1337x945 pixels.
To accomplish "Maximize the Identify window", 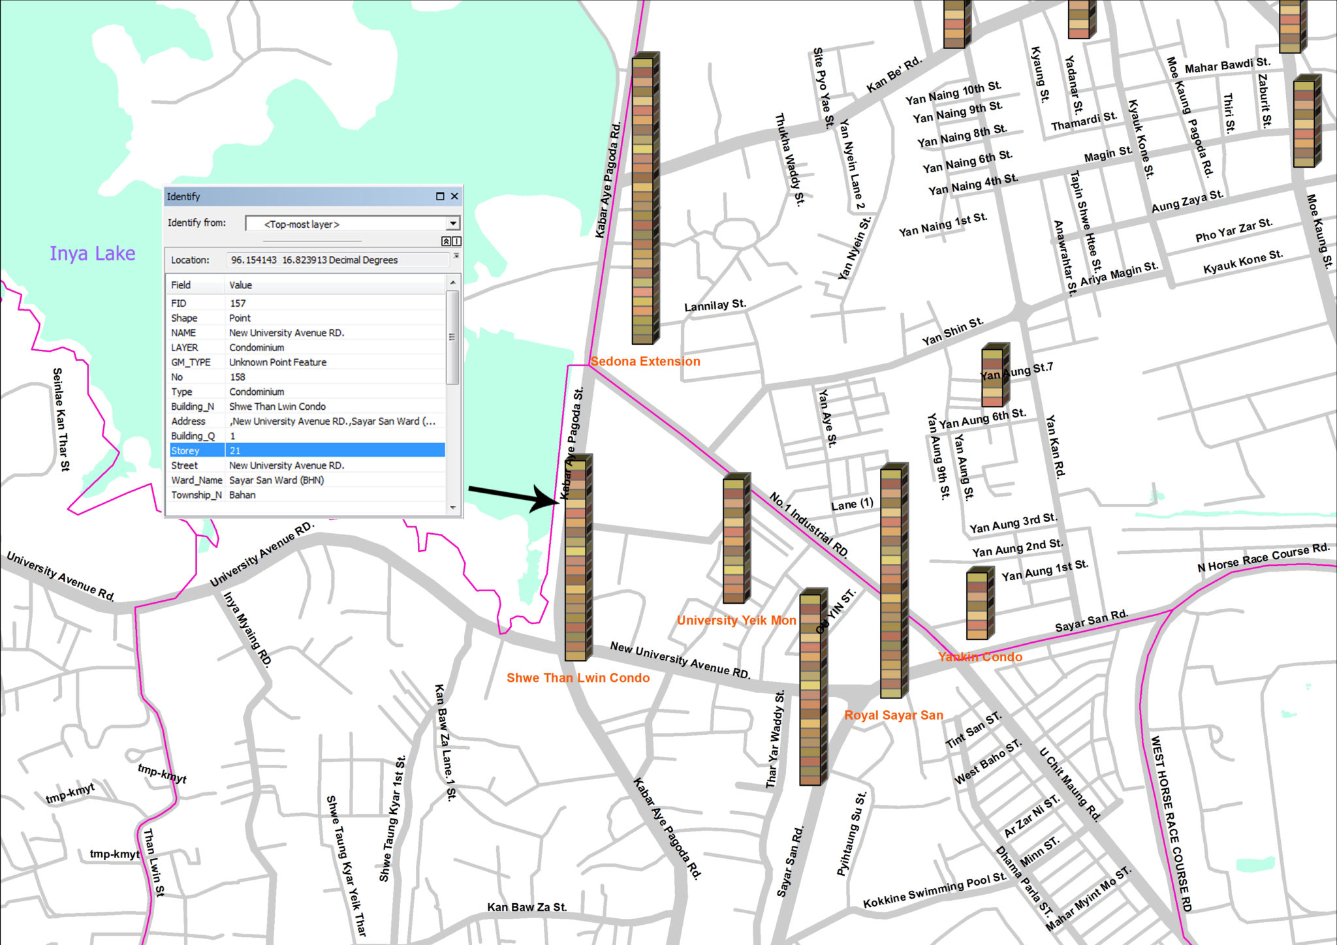I will [x=440, y=196].
